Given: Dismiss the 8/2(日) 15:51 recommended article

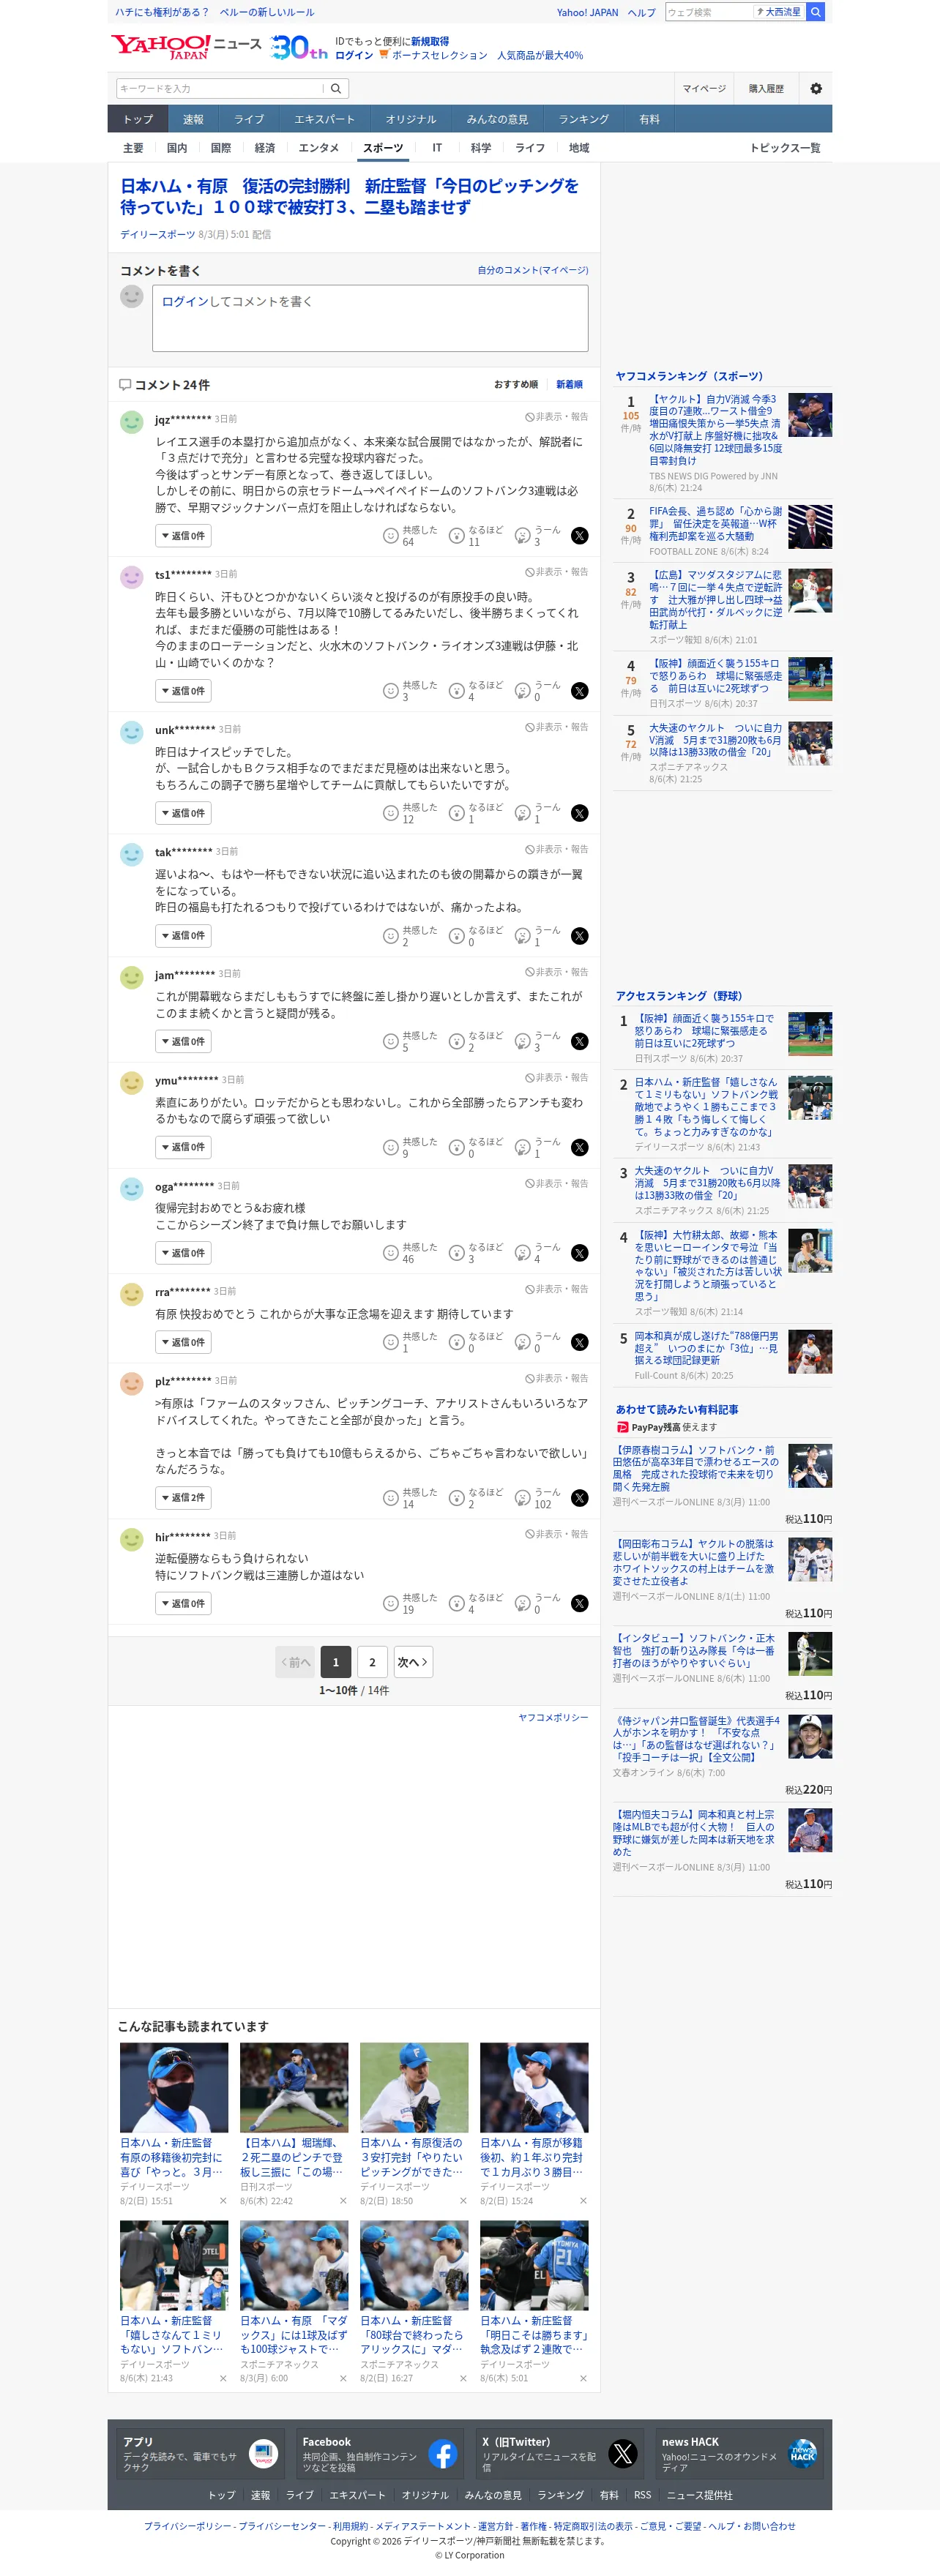Looking at the screenshot, I should click(223, 2200).
